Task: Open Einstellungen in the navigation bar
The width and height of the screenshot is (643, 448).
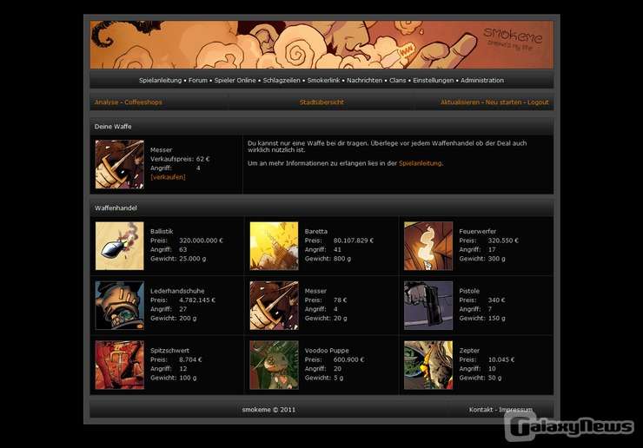Action: pos(433,81)
